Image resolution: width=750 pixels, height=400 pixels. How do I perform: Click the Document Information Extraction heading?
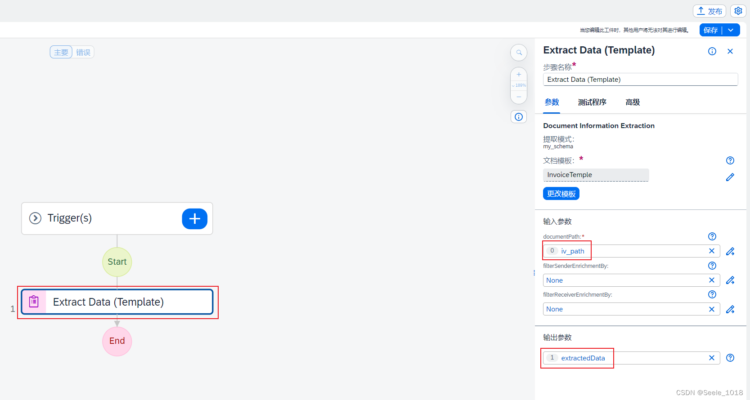[599, 126]
